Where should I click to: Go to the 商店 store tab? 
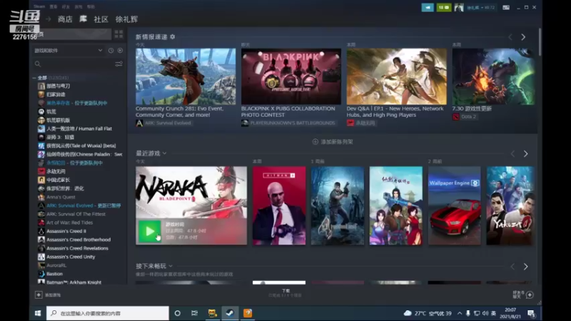click(65, 19)
